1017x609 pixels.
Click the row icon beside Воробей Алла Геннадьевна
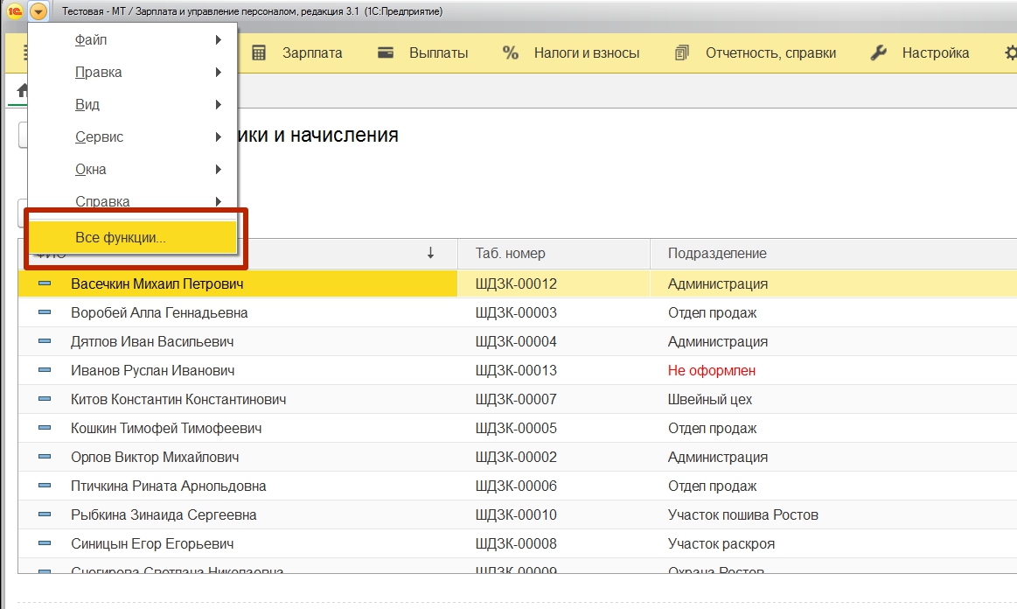point(45,312)
